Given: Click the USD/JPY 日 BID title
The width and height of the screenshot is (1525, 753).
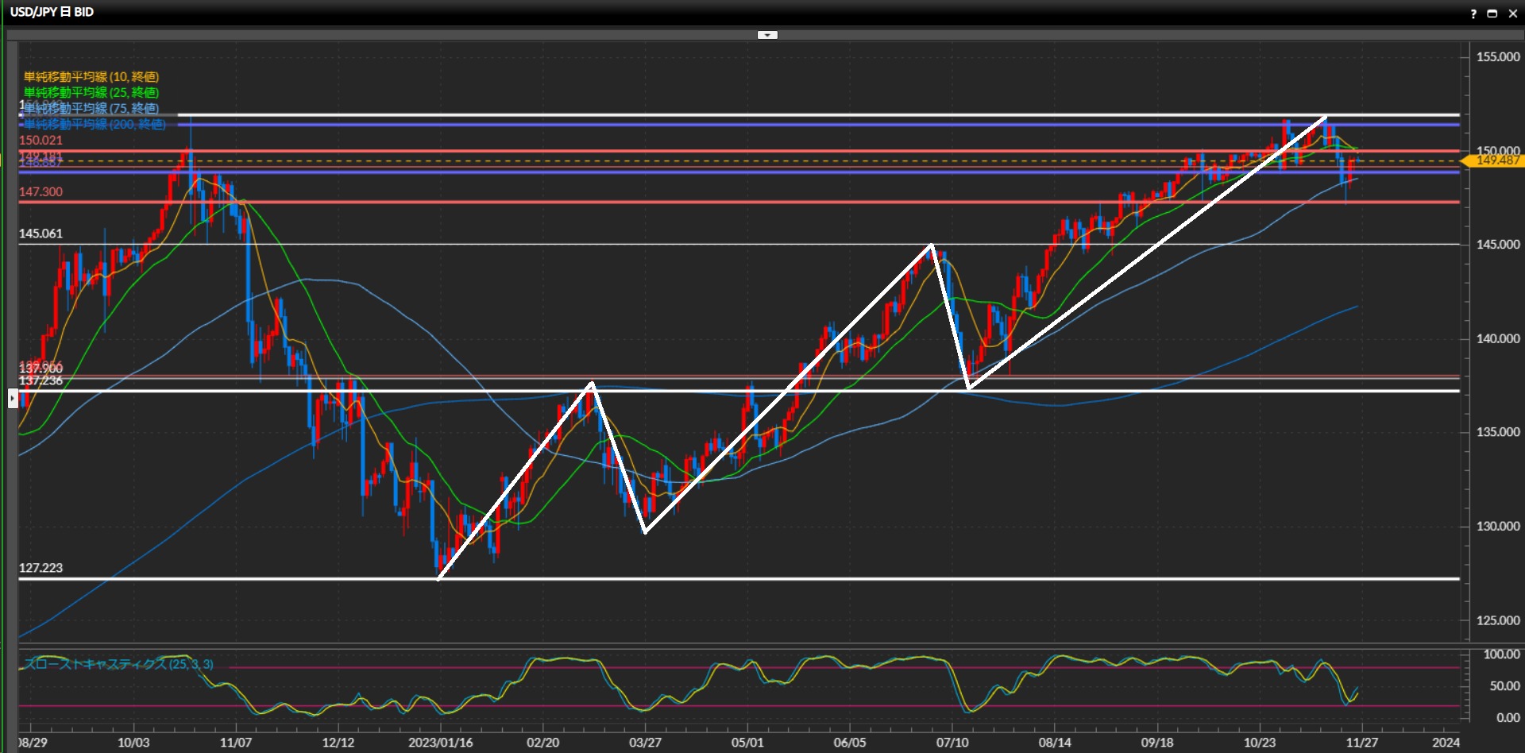Looking at the screenshot, I should pos(52,12).
